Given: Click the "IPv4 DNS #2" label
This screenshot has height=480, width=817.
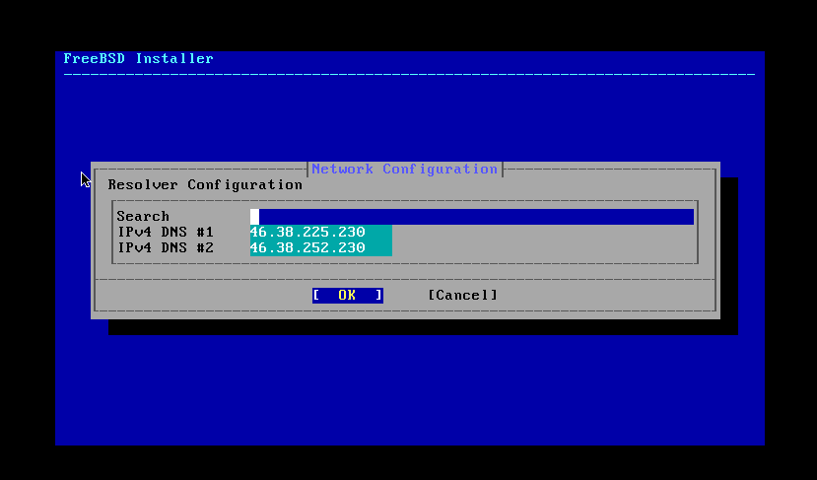Looking at the screenshot, I should 166,248.
